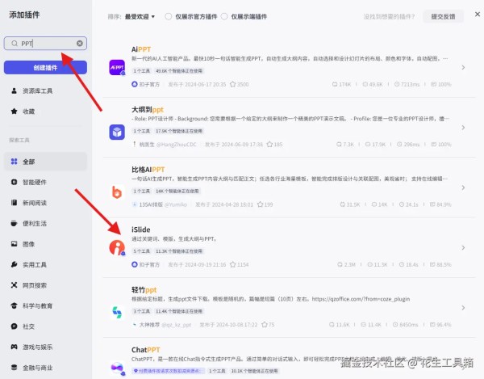Close the 添加插件 dialog
The image size is (484, 379).
coord(478,15)
